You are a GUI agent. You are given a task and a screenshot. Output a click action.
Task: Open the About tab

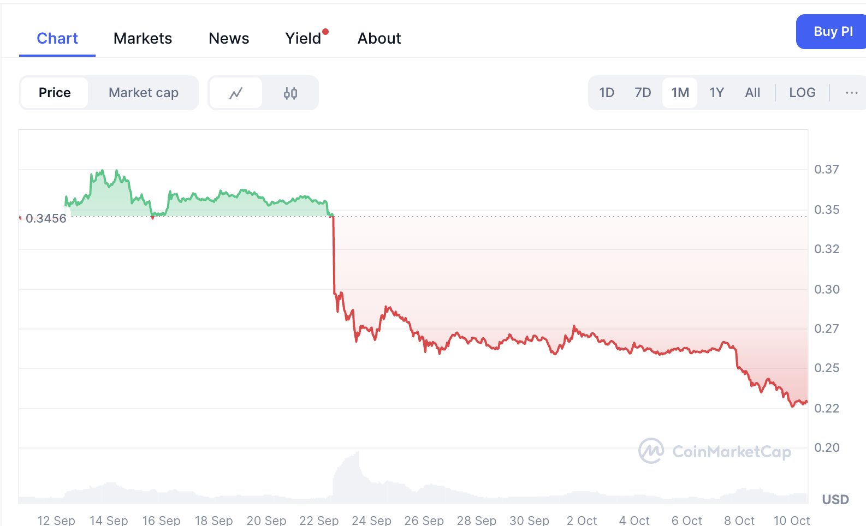pyautogui.click(x=379, y=38)
